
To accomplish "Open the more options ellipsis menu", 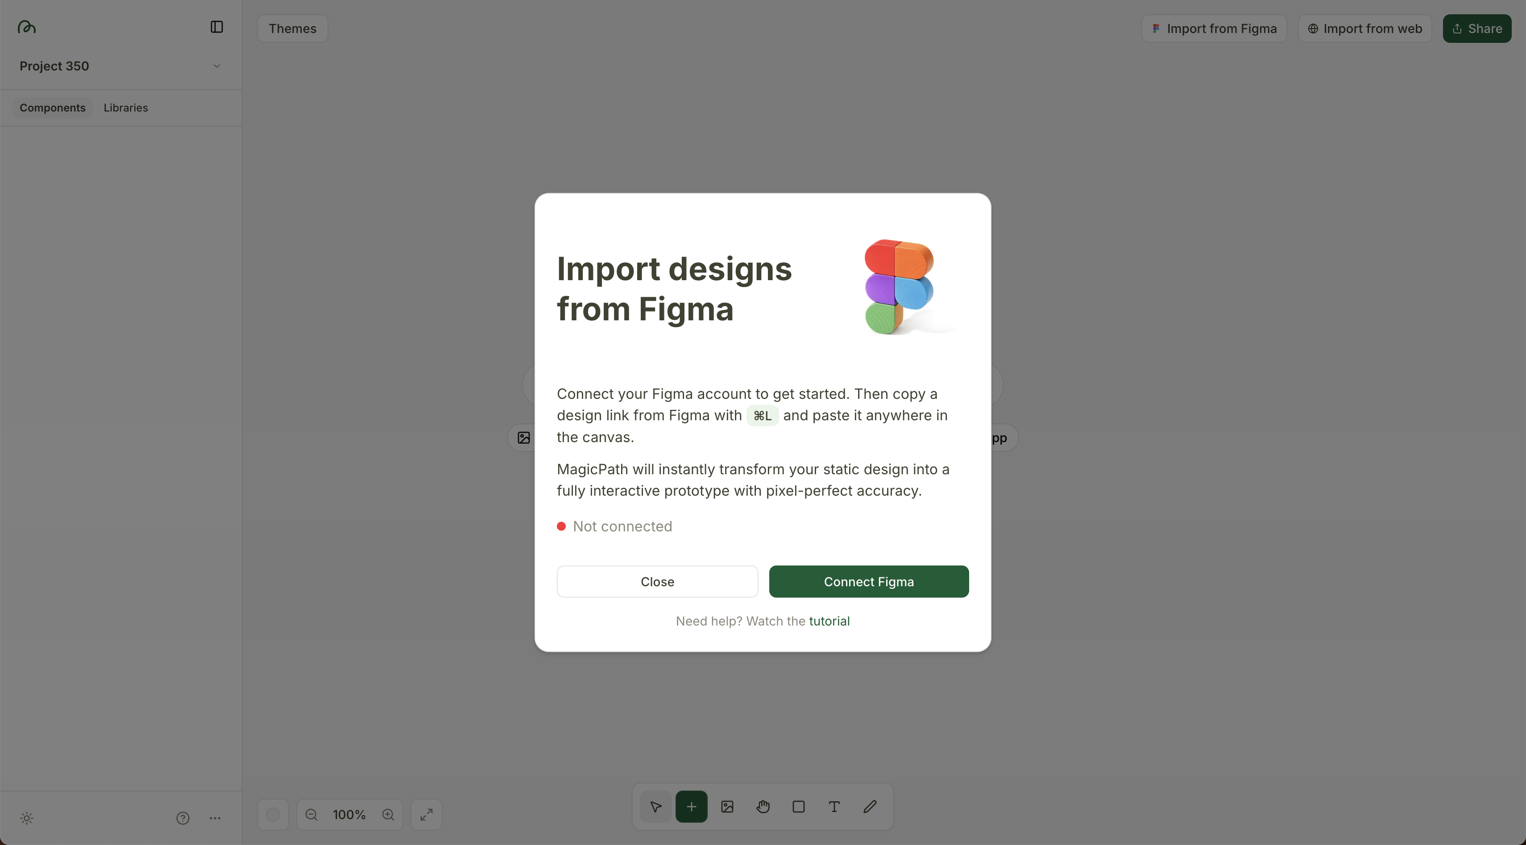I will [215, 818].
